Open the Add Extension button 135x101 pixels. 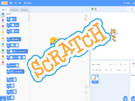point(3,99)
